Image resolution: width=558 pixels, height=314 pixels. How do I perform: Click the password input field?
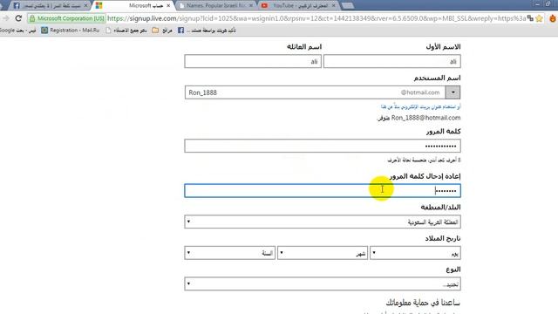[x=323, y=146]
